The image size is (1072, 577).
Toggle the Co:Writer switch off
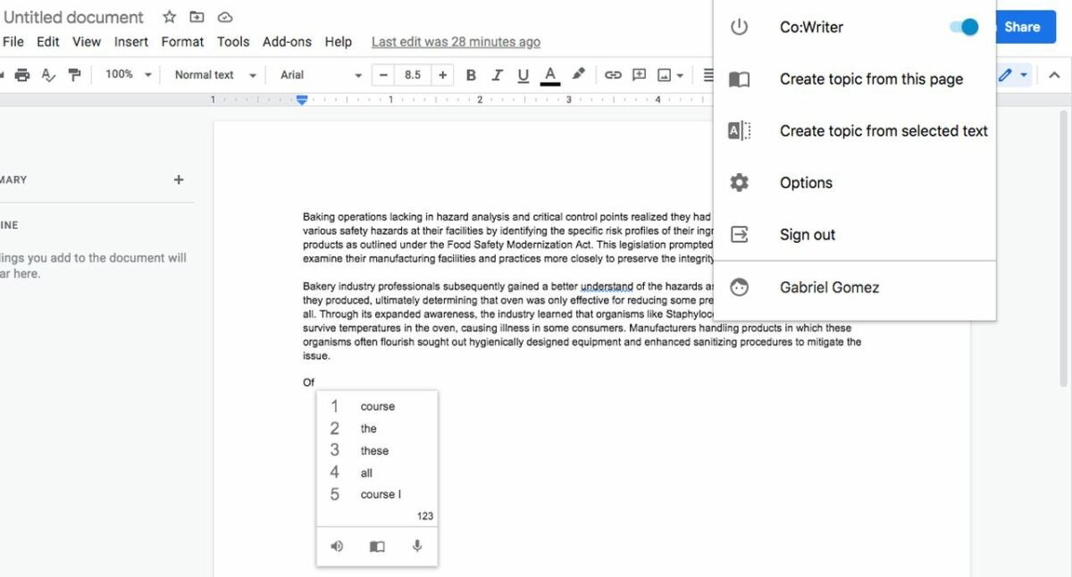(x=964, y=27)
